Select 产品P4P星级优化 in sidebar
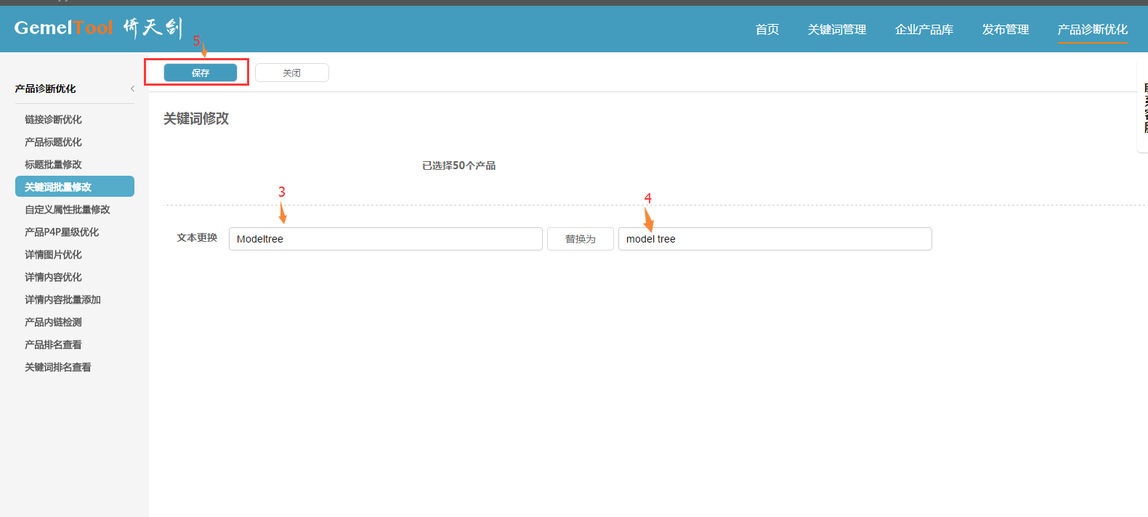 (x=62, y=232)
